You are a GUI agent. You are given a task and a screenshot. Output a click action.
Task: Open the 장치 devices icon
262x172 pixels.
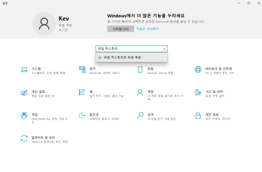(x=82, y=69)
